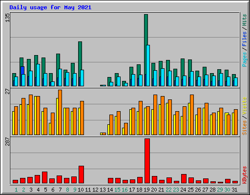This screenshot has width=250, height=195.
Task: Click the Visits legend label
Action: point(244,106)
